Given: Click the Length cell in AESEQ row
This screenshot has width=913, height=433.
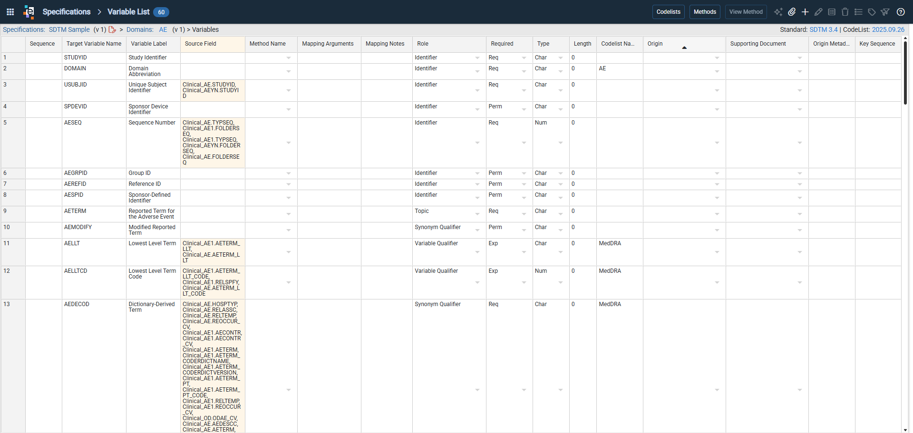Looking at the screenshot, I should tap(583, 143).
